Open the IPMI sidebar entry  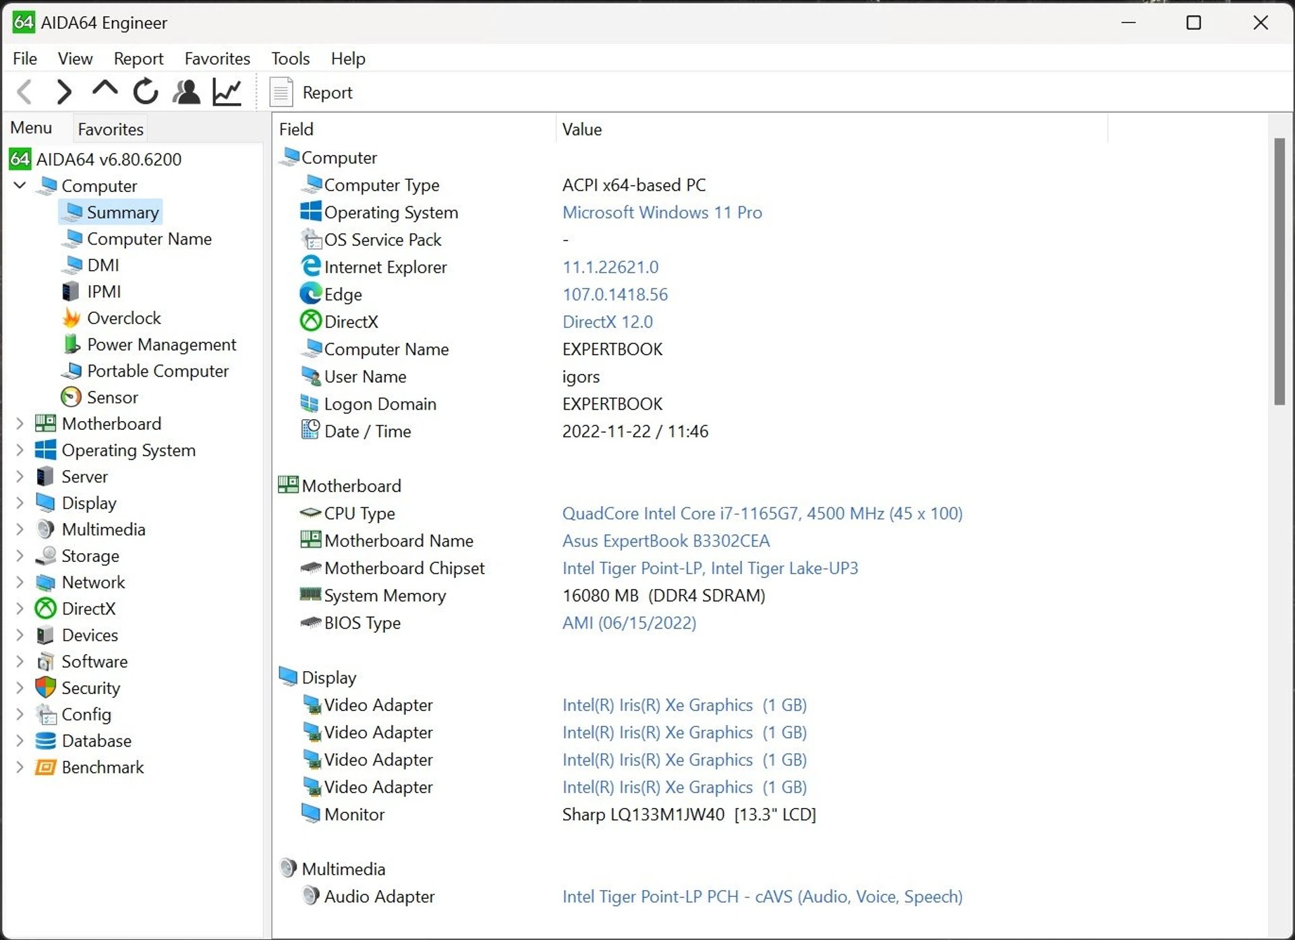[105, 291]
